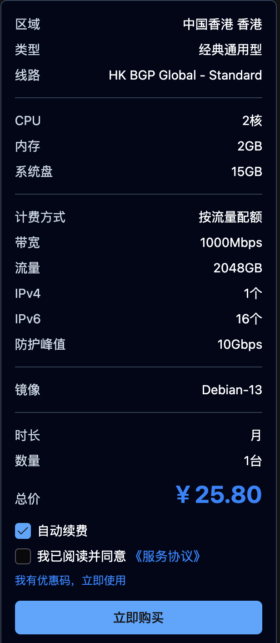Click the 2核 CPU value
The width and height of the screenshot is (280, 643).
coord(252,121)
